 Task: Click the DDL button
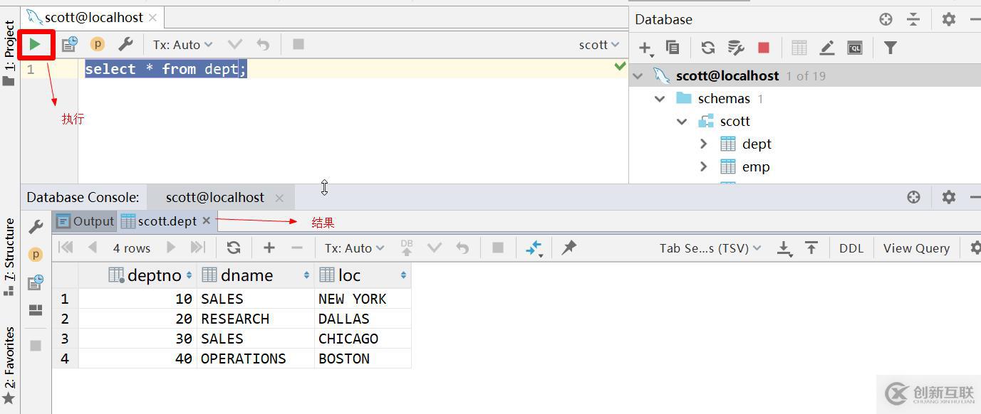click(851, 248)
